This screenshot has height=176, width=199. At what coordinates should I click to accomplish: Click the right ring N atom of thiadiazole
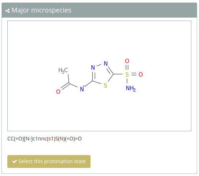point(106,63)
